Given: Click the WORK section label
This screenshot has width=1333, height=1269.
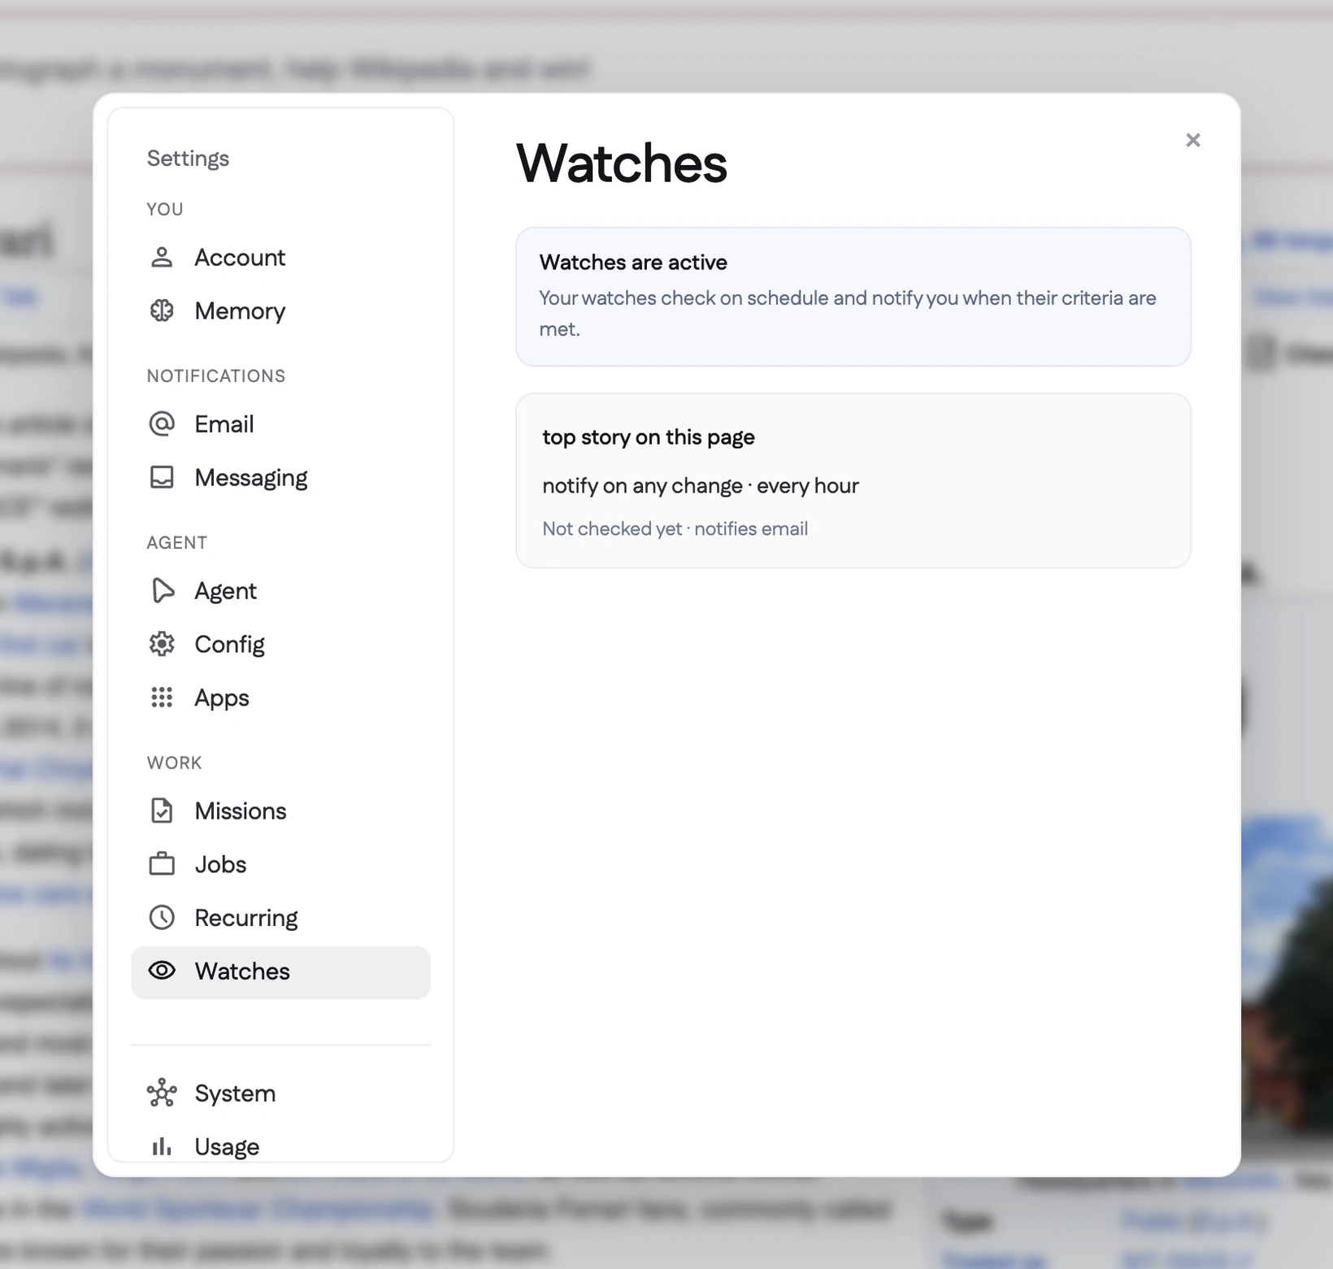Looking at the screenshot, I should [x=174, y=763].
